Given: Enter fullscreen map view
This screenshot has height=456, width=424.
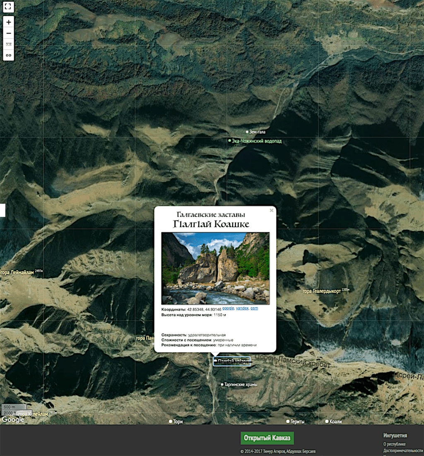Looking at the screenshot, I should coord(9,7).
